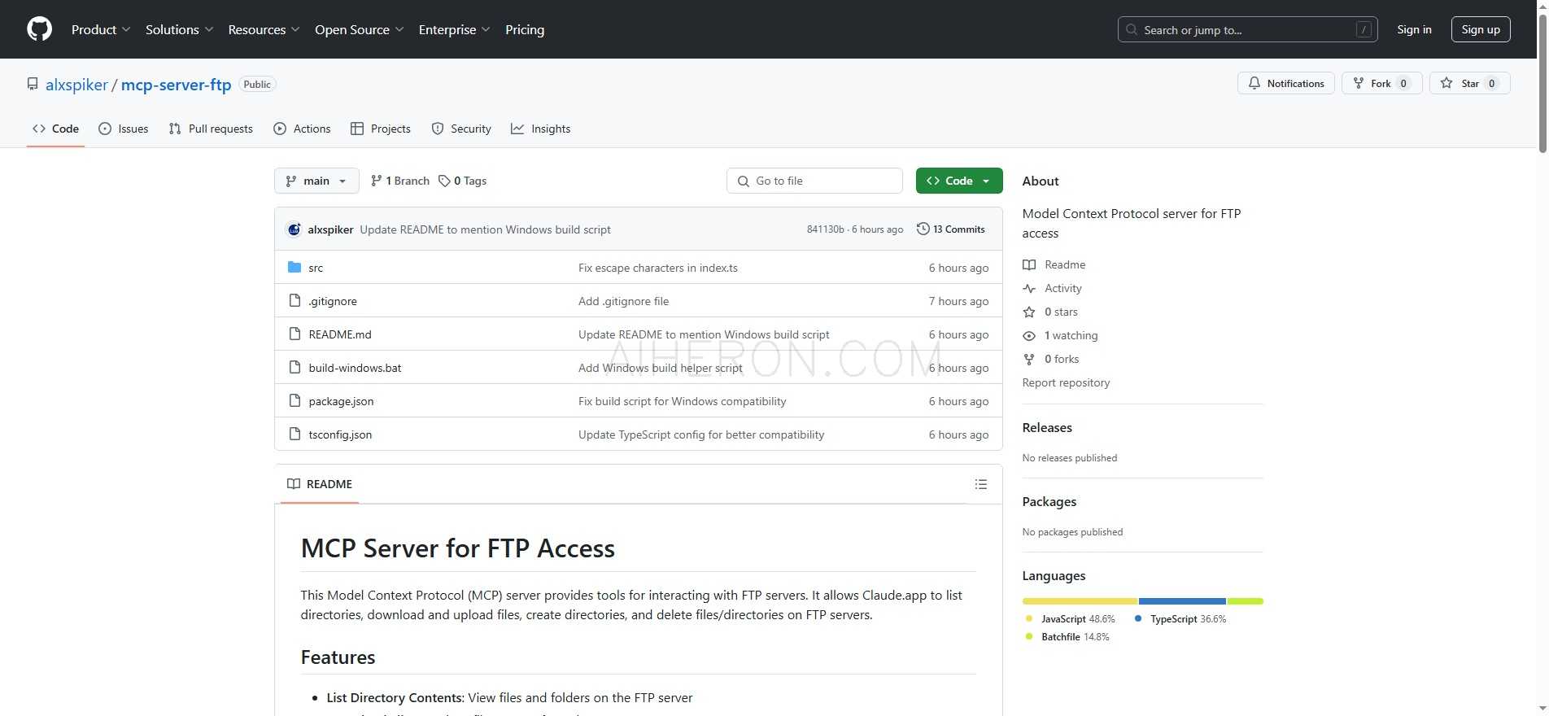
Task: Open the README outline list icon
Action: coord(980,484)
